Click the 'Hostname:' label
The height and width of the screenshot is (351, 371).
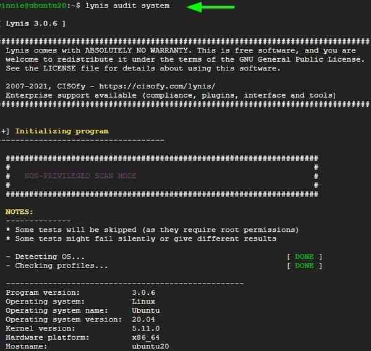[26, 347]
